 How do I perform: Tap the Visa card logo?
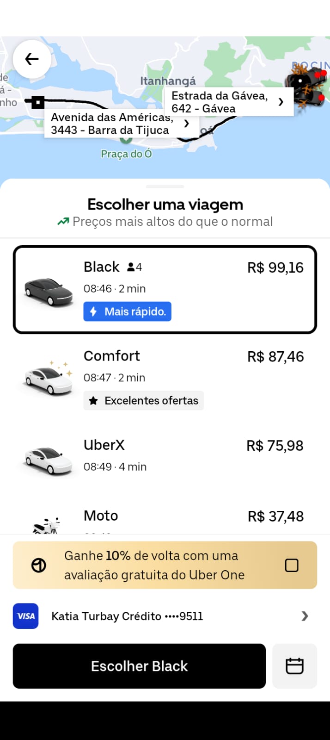click(x=26, y=616)
